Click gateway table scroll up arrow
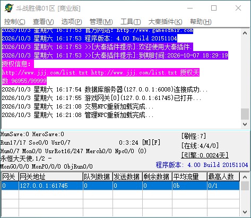Image resolution: width=251 pixels, height=218 pixels. click(x=245, y=177)
